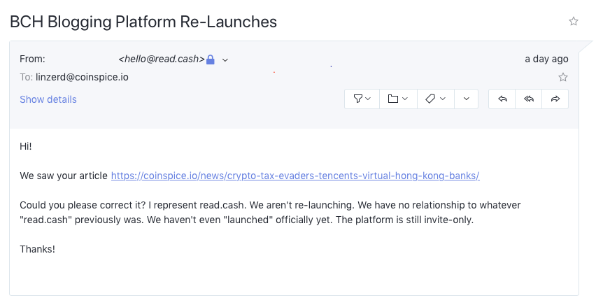596x305 pixels.
Task: Click the 'a day ago' timestamp
Action: [x=546, y=59]
